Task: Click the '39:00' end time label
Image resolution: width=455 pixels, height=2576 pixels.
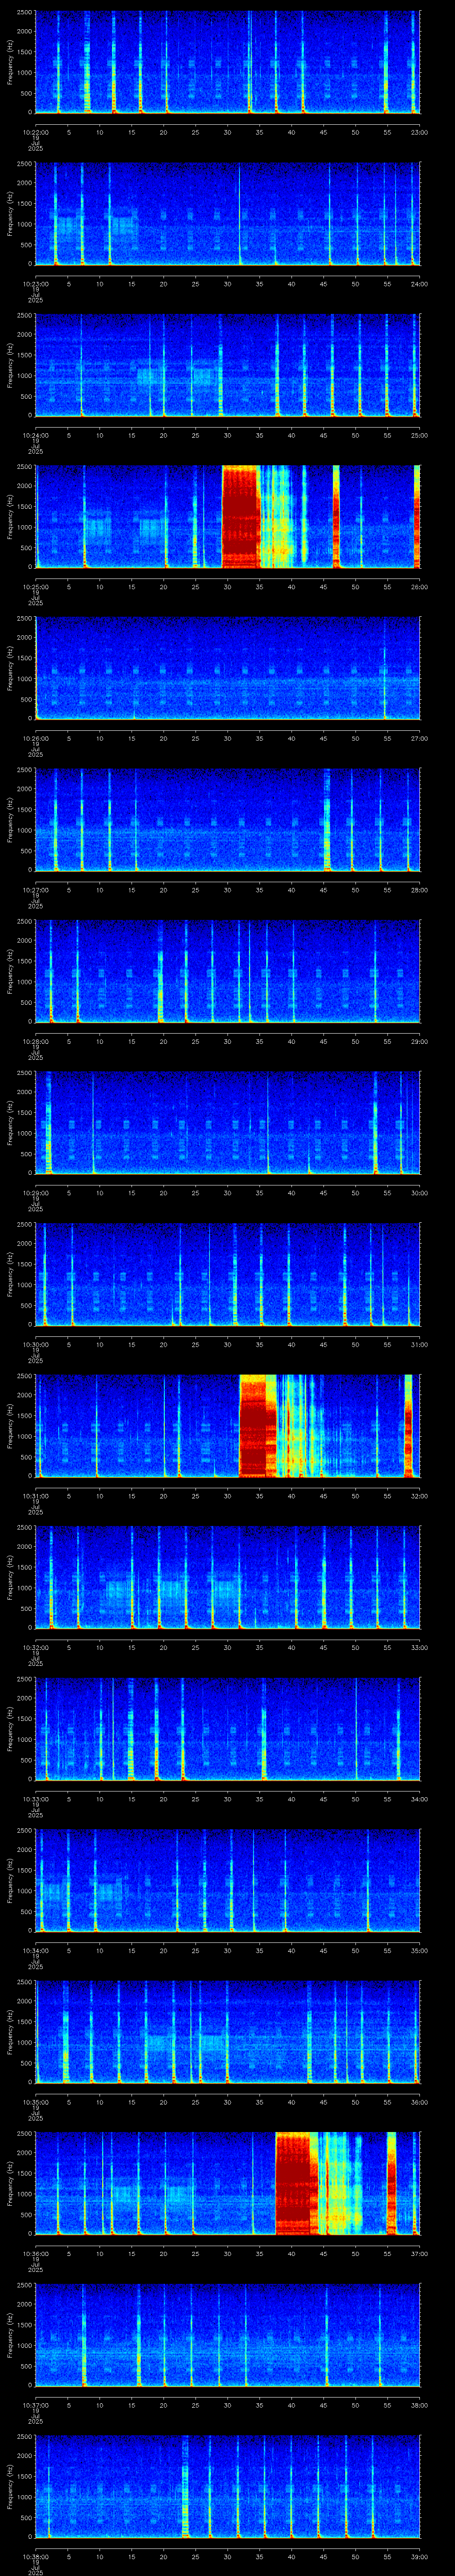Action: (420, 2556)
